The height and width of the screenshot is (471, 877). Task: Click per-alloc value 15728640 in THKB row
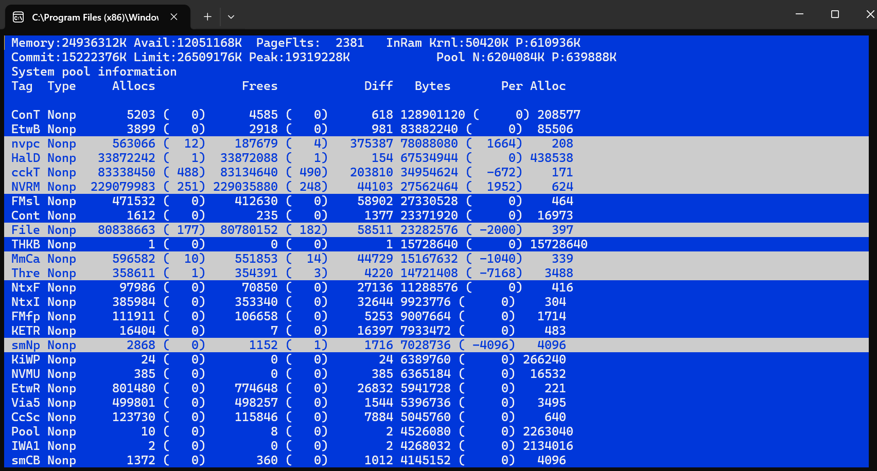tap(559, 244)
